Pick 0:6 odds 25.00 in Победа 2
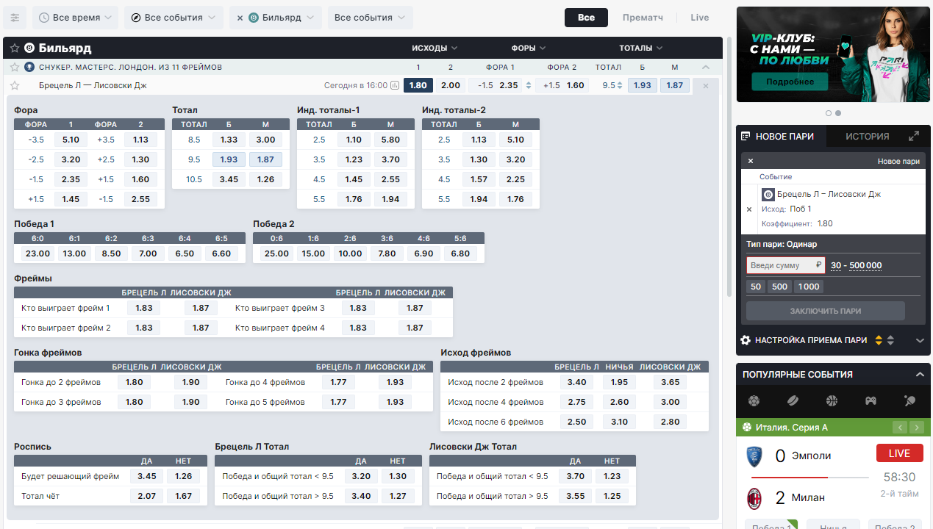The width and height of the screenshot is (933, 529). [276, 253]
